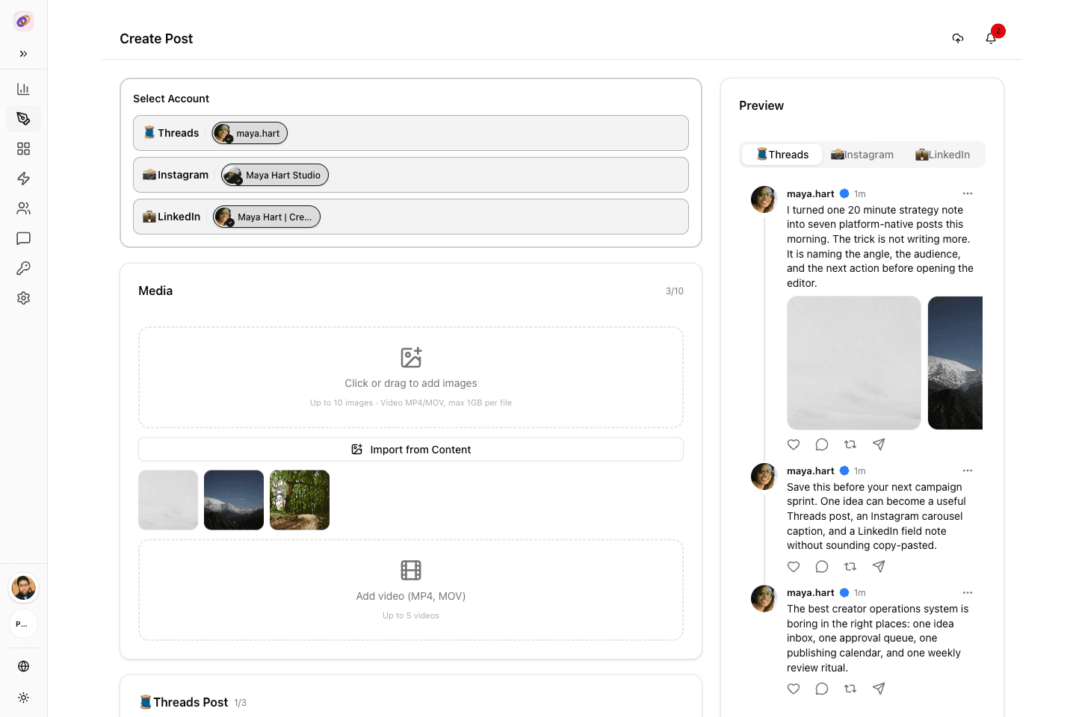Click comment icon on first preview post
Viewport: 1076px width, 717px height.
[x=822, y=444]
